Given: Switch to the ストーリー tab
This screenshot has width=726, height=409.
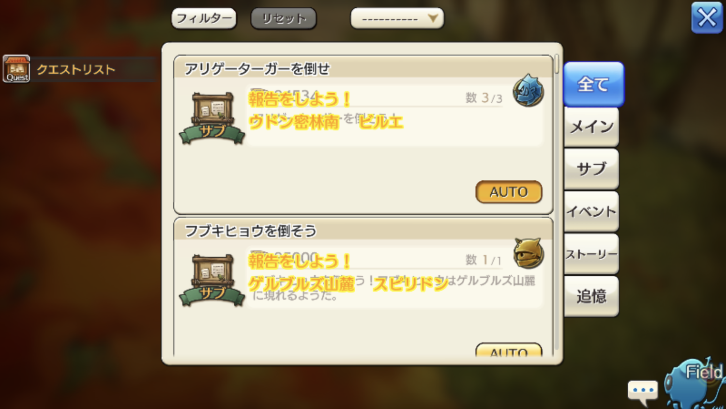Looking at the screenshot, I should point(591,254).
